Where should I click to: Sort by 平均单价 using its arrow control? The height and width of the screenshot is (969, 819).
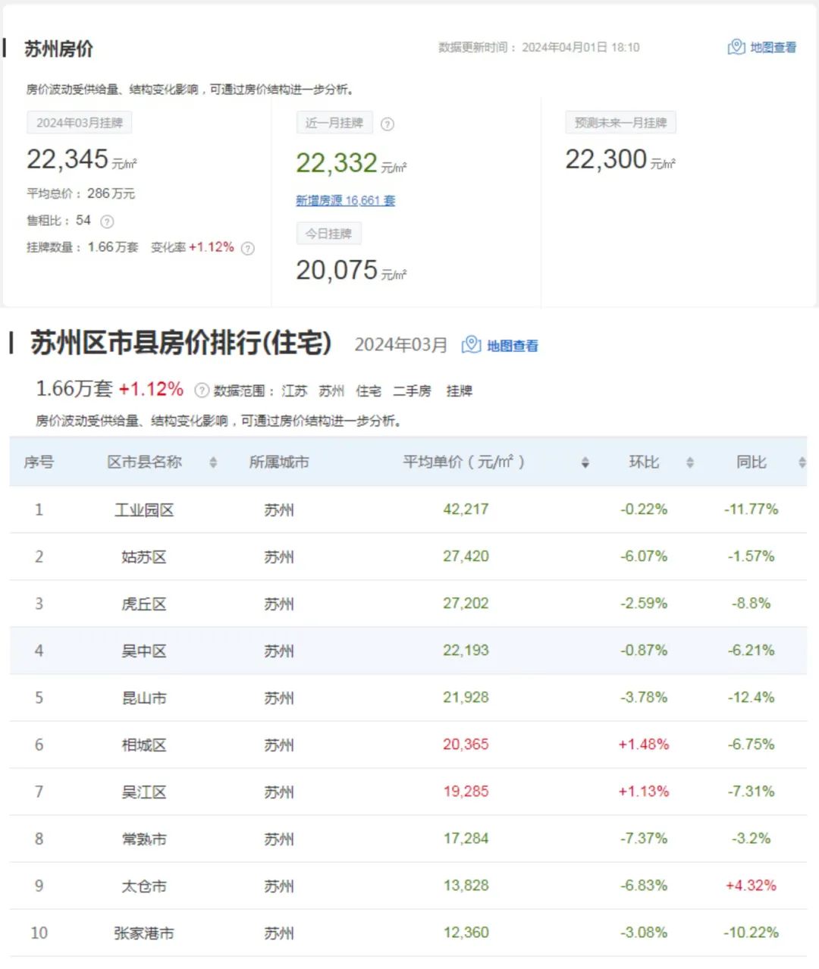[x=584, y=463]
